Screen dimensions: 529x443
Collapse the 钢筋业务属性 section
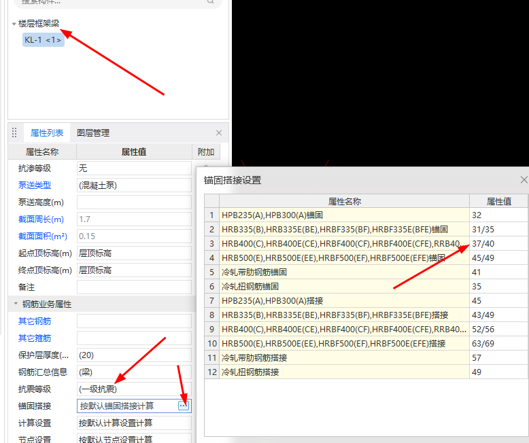[x=16, y=304]
